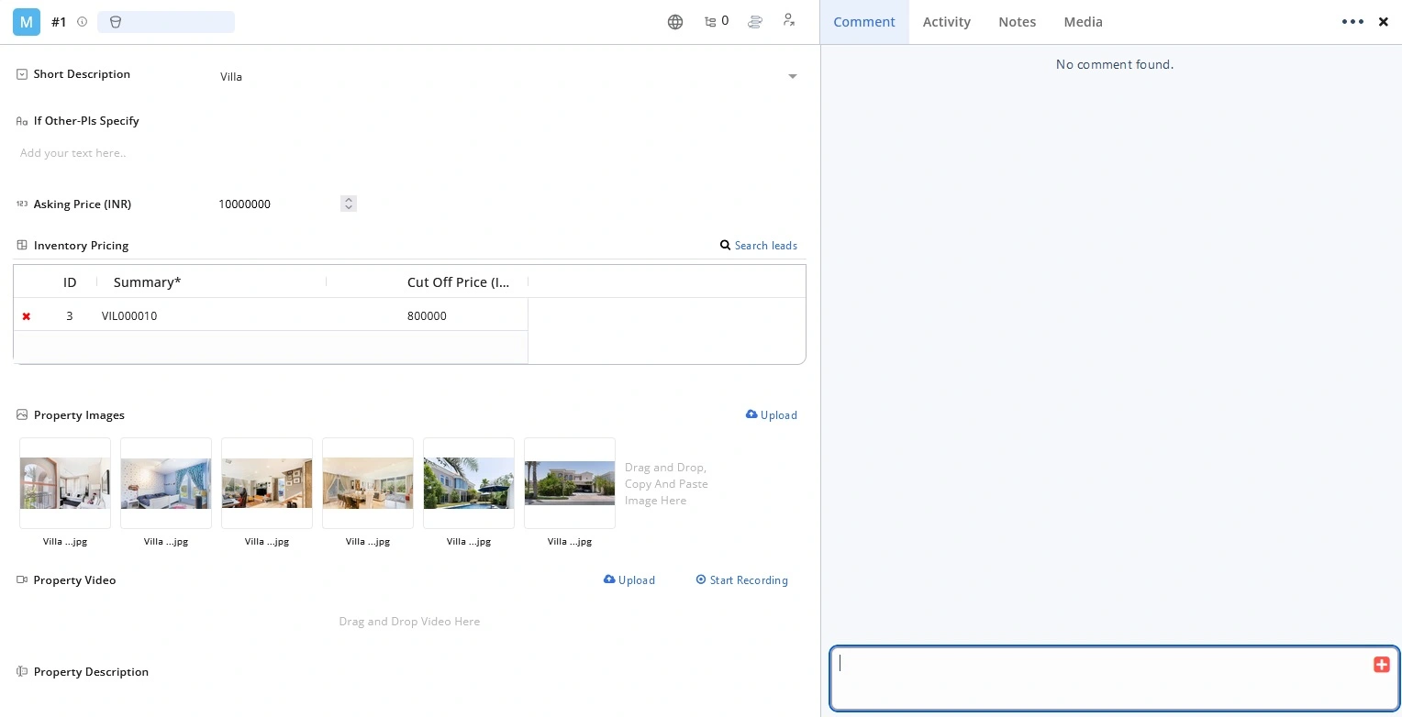This screenshot has height=717, width=1402.
Task: Click the 'Add your text here' input field
Action: (x=409, y=153)
